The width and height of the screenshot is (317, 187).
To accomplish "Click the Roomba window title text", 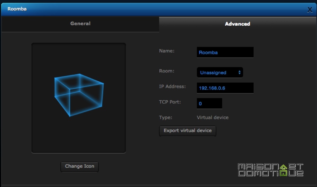I will 17,9.
